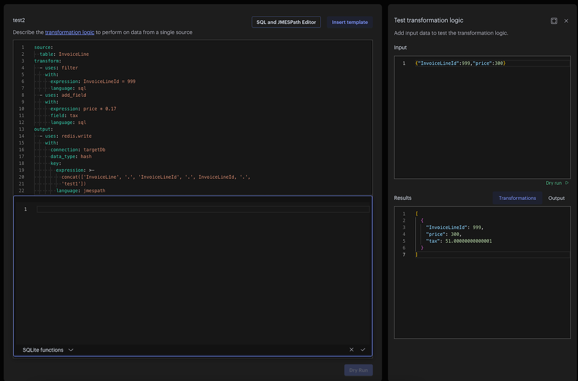Click inside the empty expression editor line
This screenshot has height=381, width=578.
pos(202,209)
